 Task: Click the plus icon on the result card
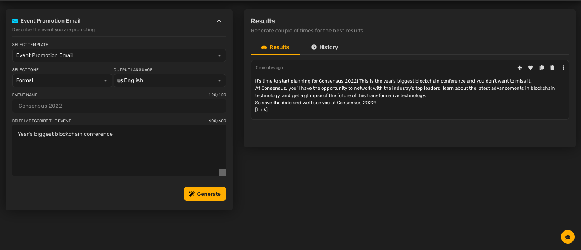519,68
